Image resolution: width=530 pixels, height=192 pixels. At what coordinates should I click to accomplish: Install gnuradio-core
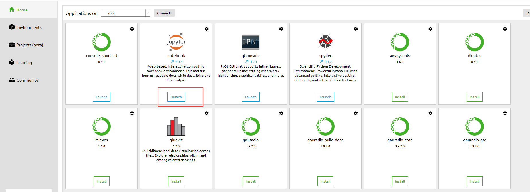click(x=400, y=181)
